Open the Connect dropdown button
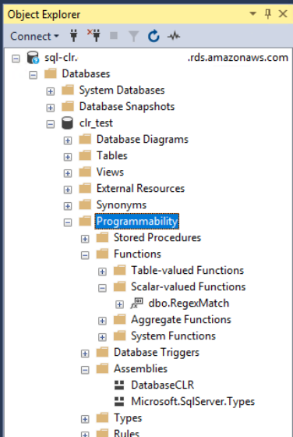 tap(34, 36)
